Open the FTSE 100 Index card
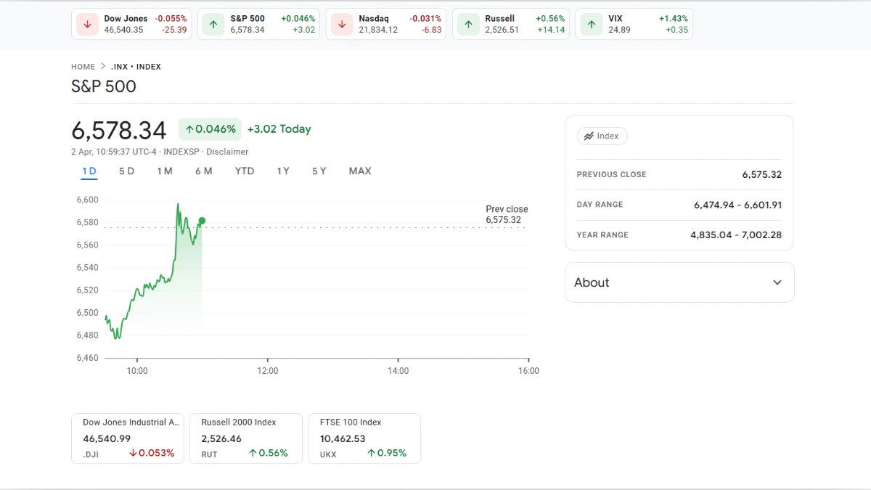871x490 pixels. [x=364, y=438]
